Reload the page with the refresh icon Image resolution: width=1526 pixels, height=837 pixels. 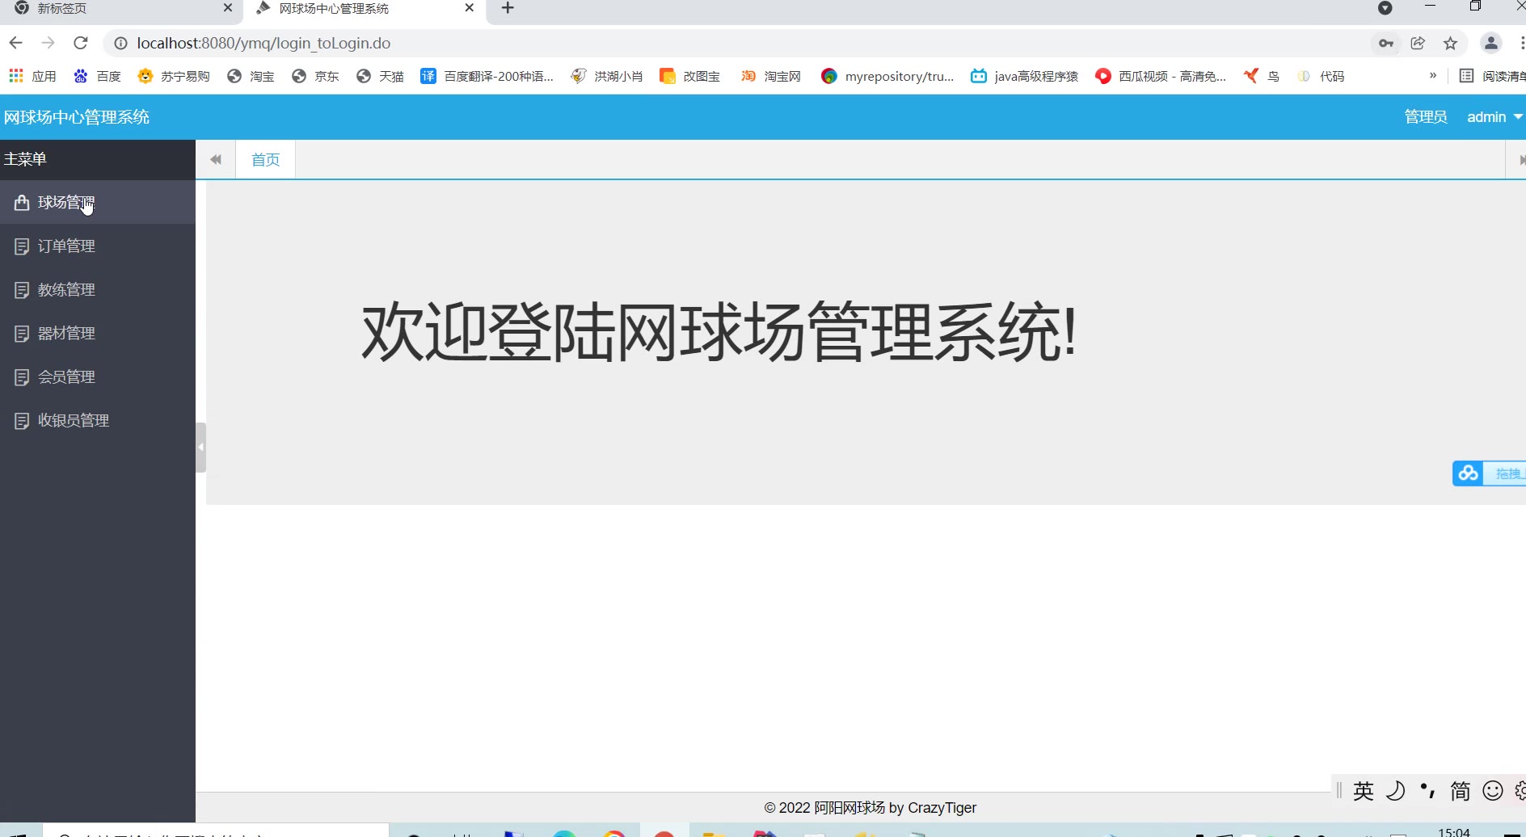pyautogui.click(x=80, y=43)
